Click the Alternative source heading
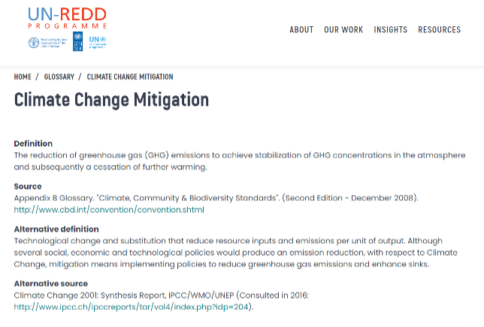The height and width of the screenshot is (327, 484). pos(50,283)
